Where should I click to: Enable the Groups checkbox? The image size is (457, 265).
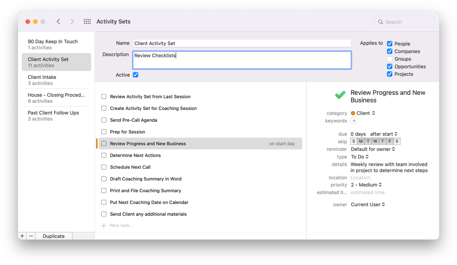[389, 59]
